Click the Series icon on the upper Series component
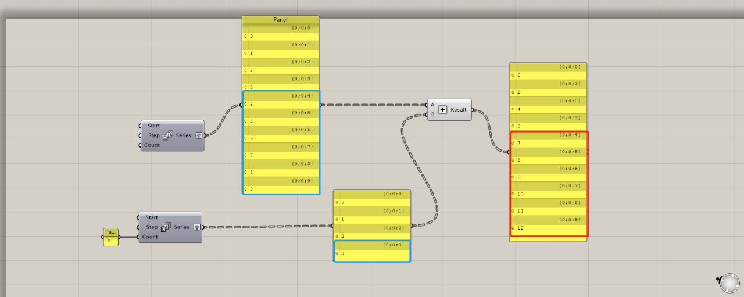Screen dimensions: 744x297 click(x=167, y=135)
